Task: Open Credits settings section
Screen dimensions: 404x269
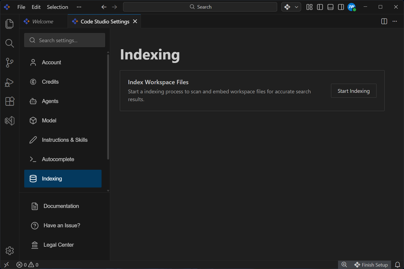Action: 63,82
